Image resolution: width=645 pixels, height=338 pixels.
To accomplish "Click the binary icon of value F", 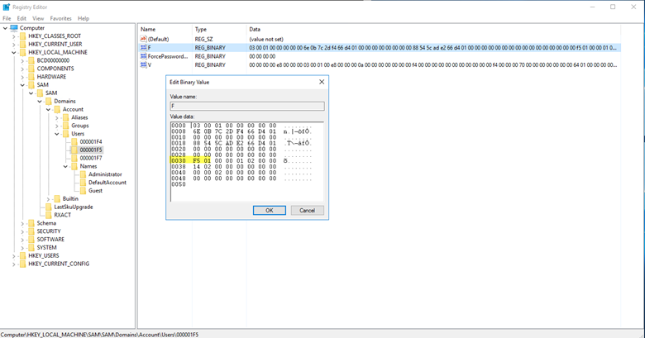I will [x=144, y=48].
